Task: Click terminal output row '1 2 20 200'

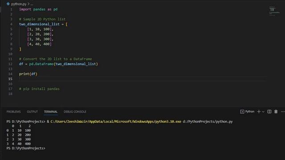Action: (x=19, y=135)
